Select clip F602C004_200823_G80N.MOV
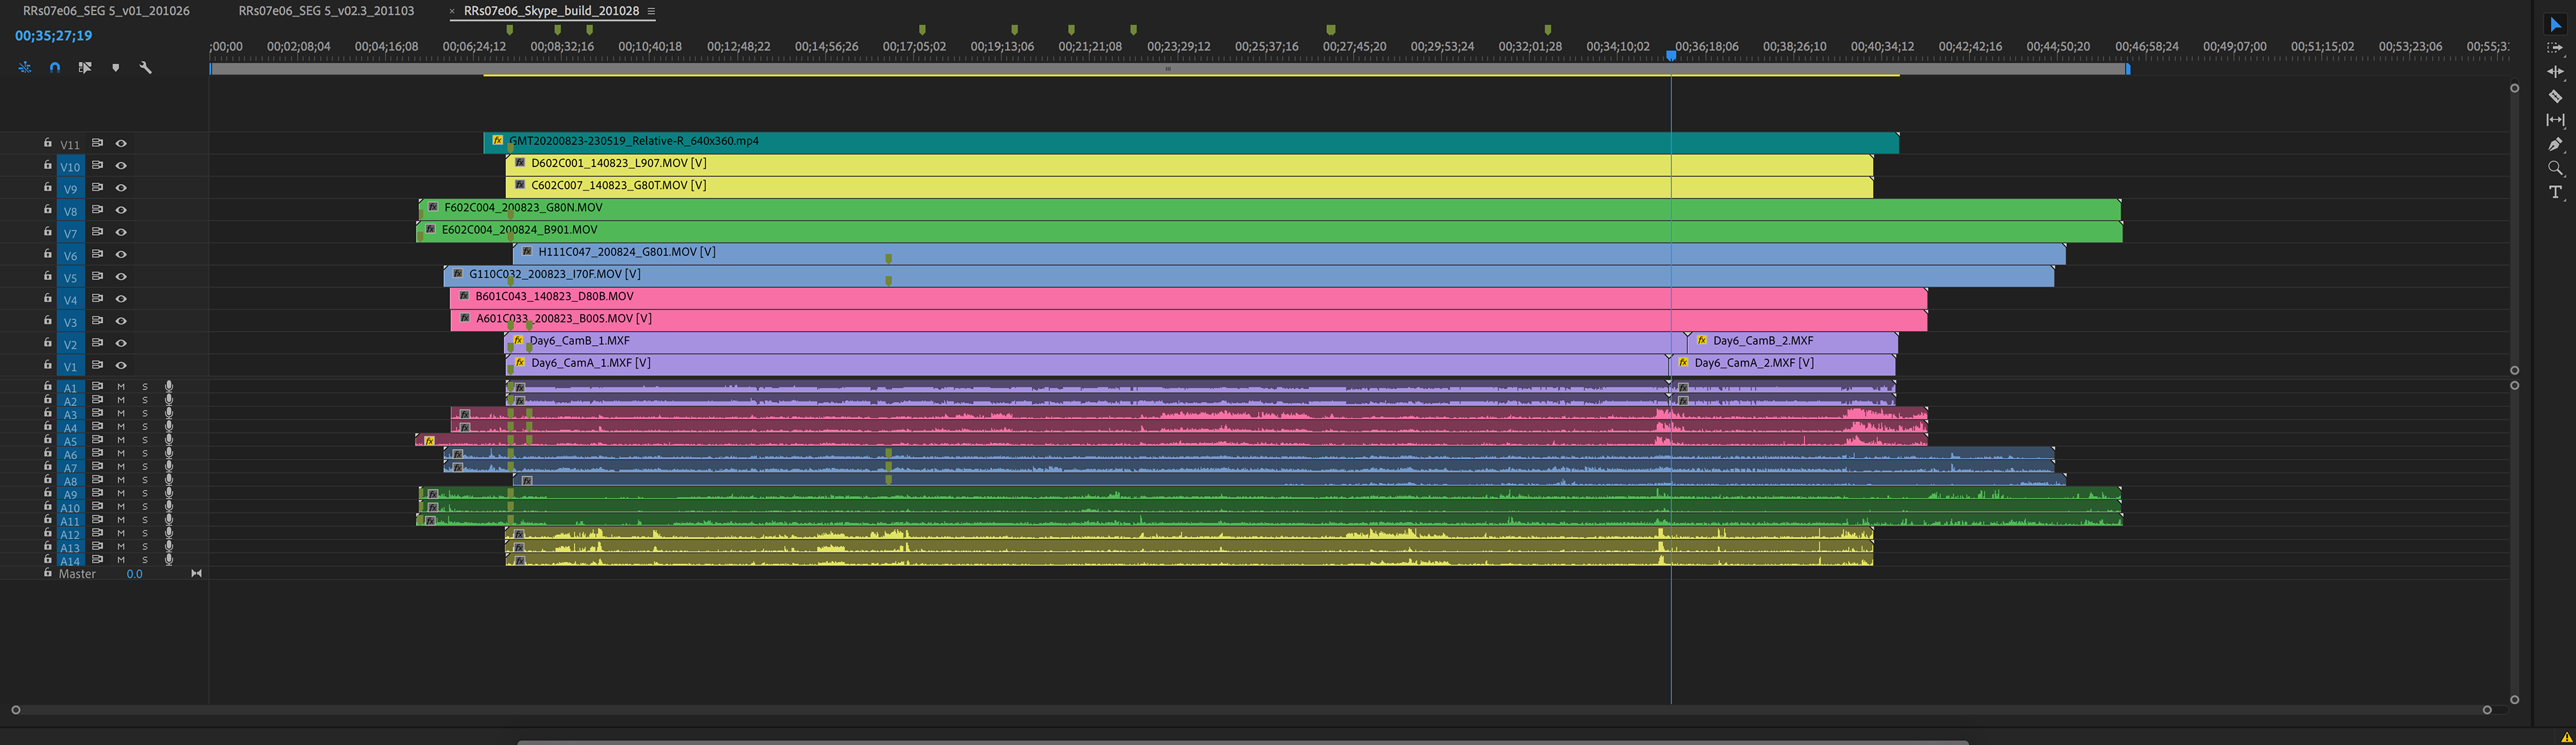The image size is (2576, 745). (x=1270, y=208)
